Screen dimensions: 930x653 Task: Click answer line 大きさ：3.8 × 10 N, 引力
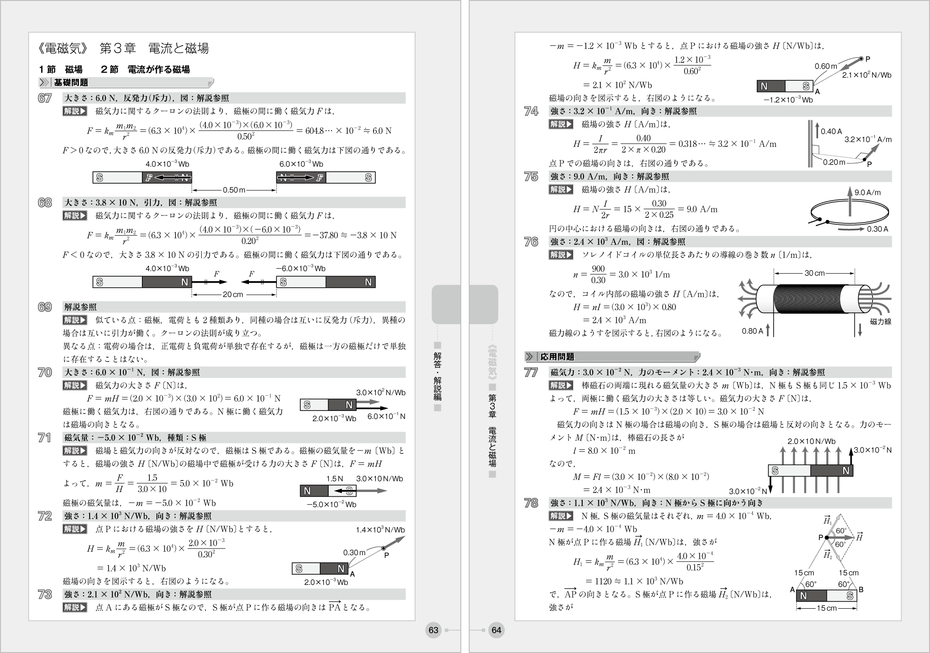point(234,203)
